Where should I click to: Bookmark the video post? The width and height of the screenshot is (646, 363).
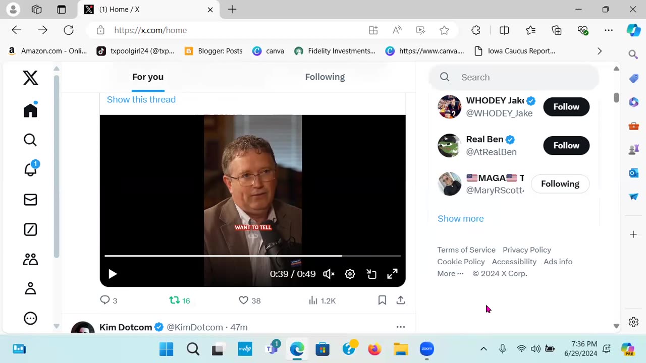(x=382, y=300)
